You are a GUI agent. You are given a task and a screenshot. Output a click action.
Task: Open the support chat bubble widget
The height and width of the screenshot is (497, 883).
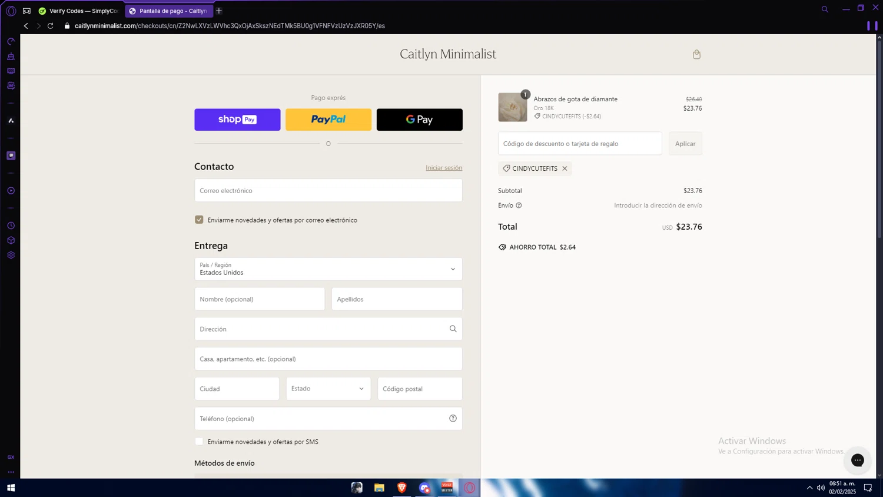[857, 460]
